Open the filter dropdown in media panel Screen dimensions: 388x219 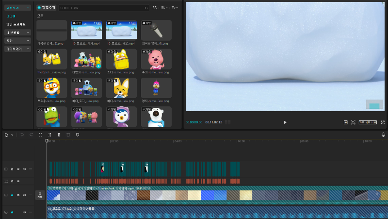click(x=175, y=8)
